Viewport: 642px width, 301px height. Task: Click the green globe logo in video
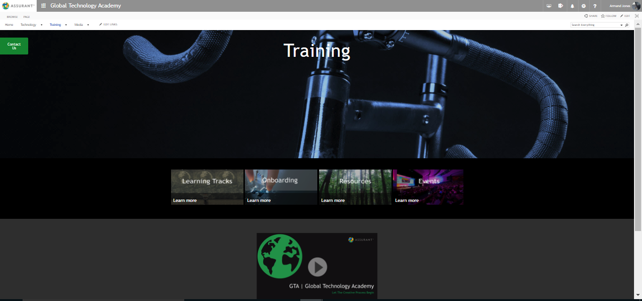click(280, 256)
